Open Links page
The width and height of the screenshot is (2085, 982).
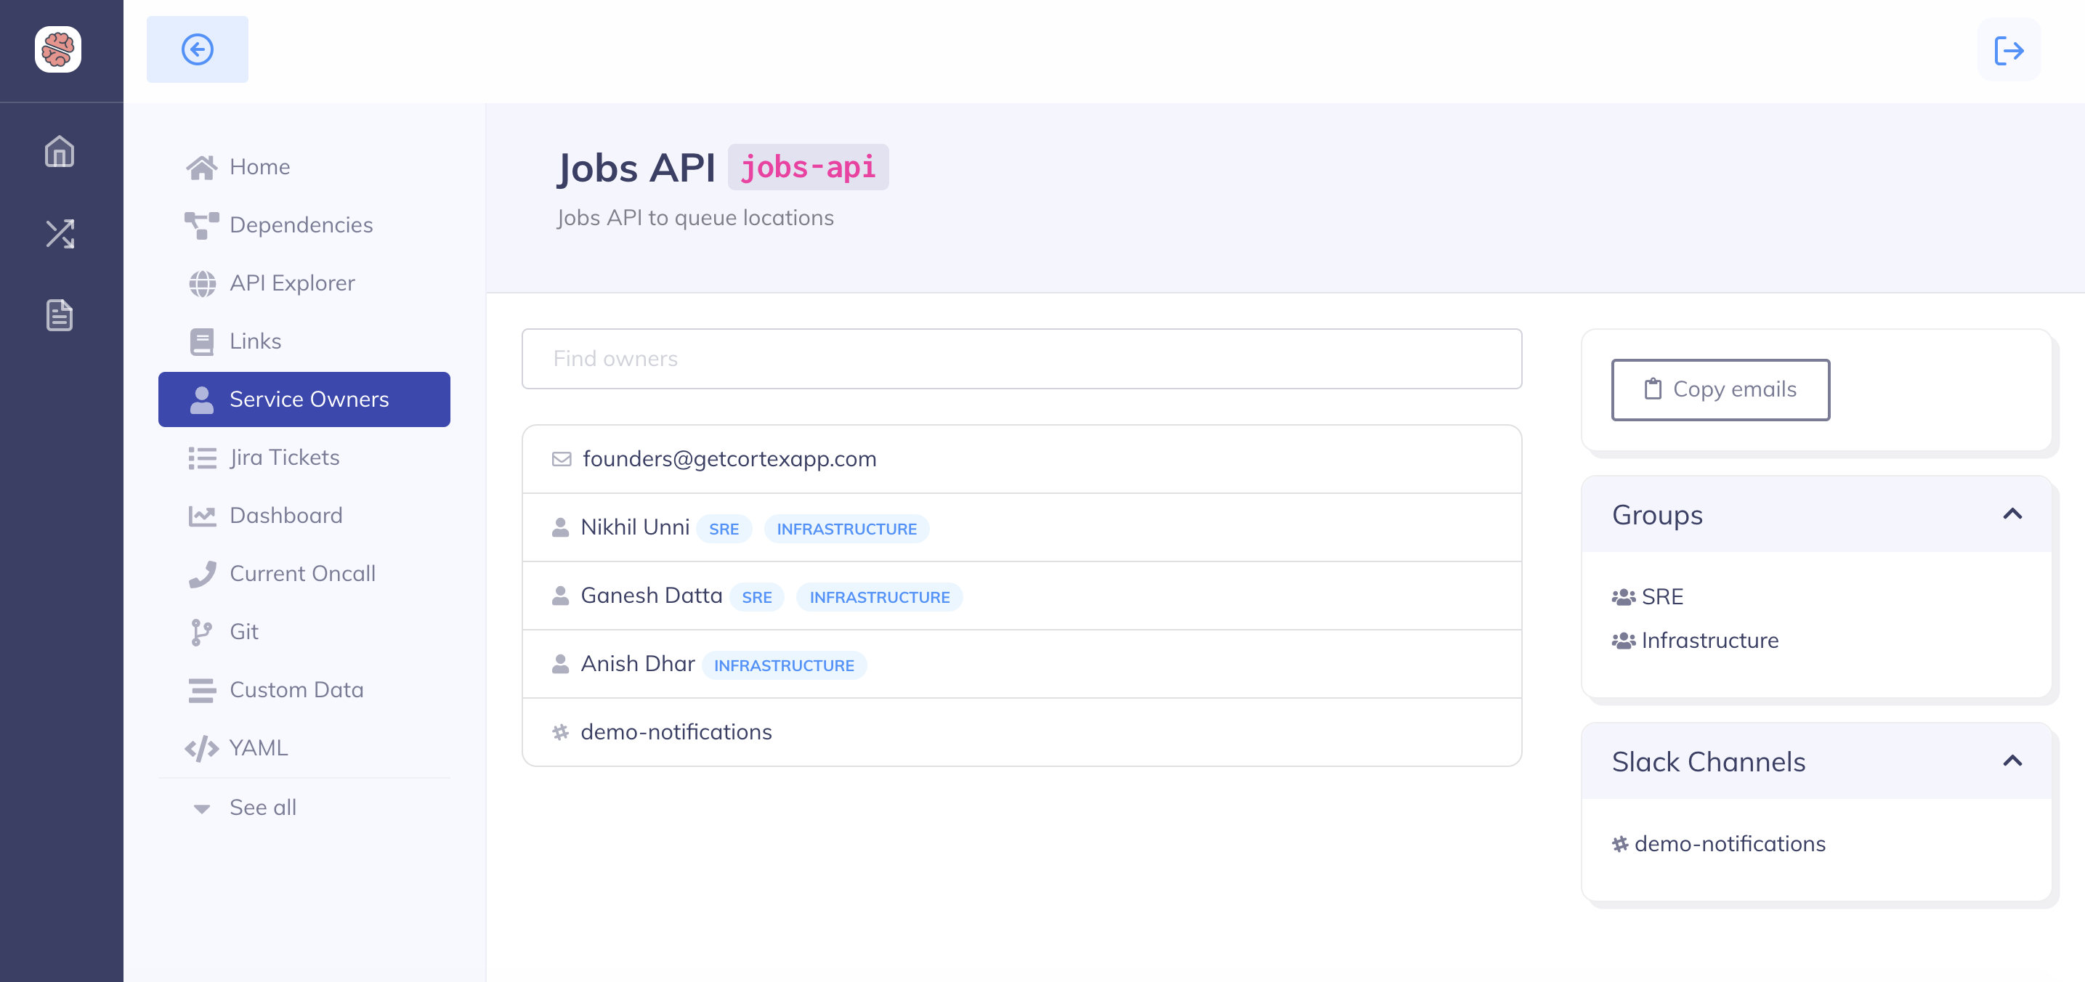tap(304, 341)
